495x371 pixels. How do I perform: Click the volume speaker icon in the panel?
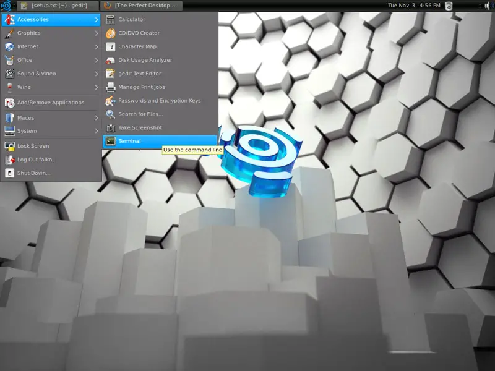coord(487,6)
